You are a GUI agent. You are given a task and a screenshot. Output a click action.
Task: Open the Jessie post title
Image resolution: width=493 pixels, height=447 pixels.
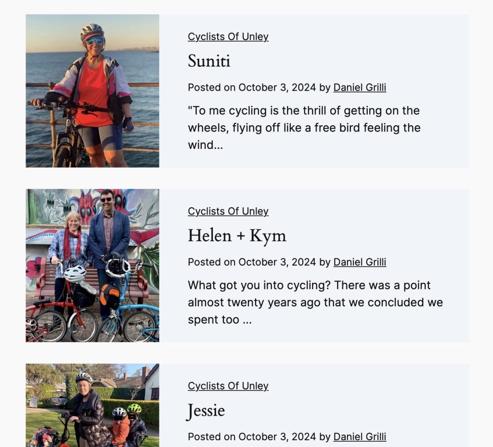206,410
